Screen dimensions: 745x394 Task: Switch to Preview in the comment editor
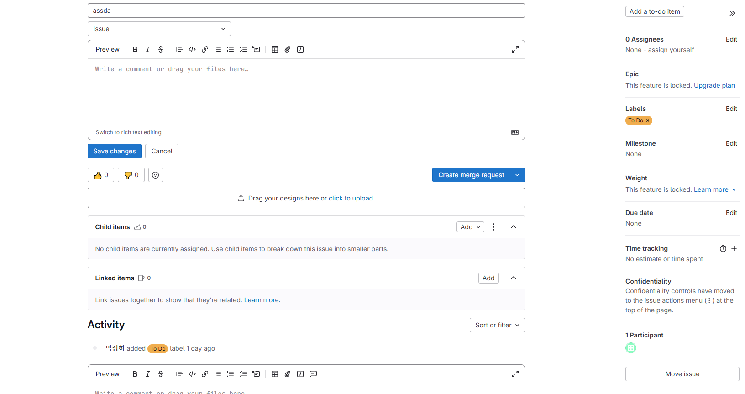click(108, 374)
